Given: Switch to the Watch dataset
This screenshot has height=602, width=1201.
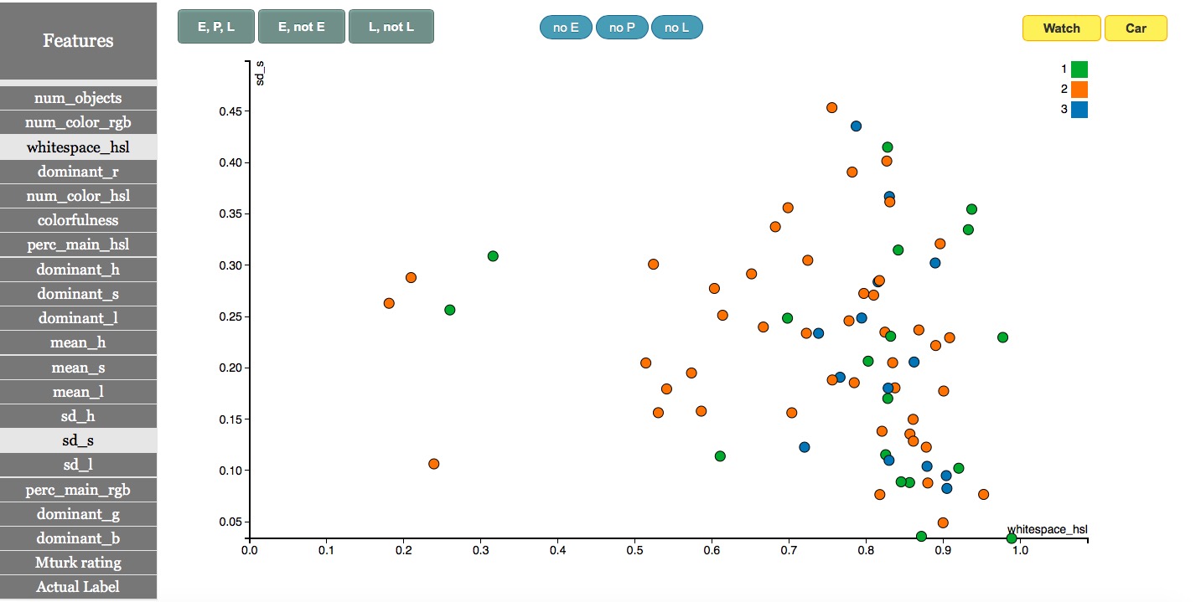Looking at the screenshot, I should 1061,28.
